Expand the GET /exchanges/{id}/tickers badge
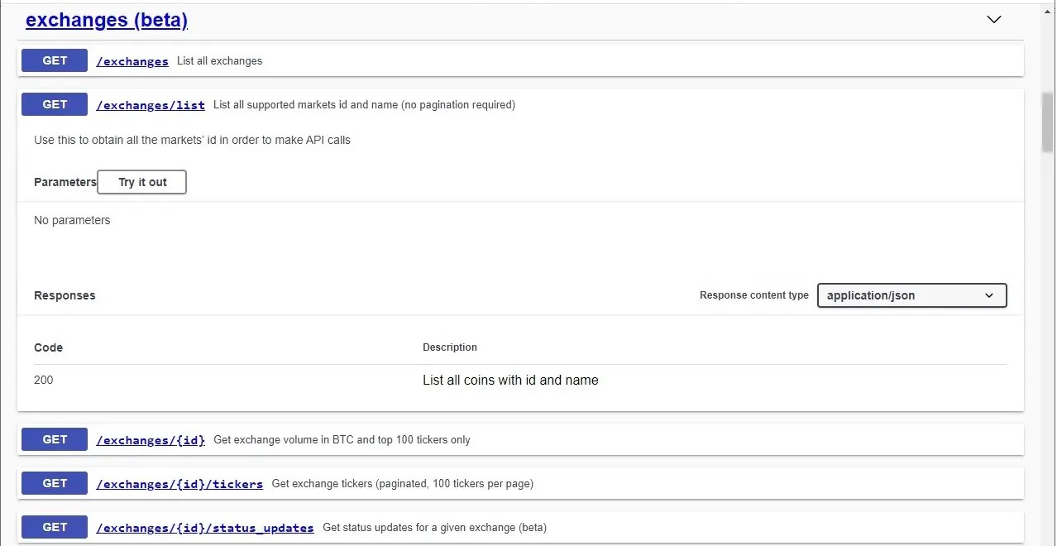The width and height of the screenshot is (1057, 546). tap(55, 483)
